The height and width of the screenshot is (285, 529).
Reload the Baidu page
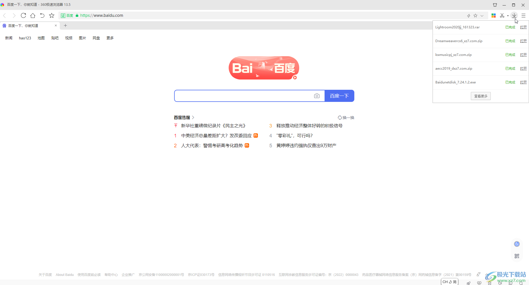pyautogui.click(x=23, y=15)
